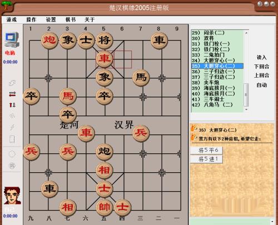The height and width of the screenshot is (225, 278).
Task: Select the red 帥 king piece
Action: pos(105,208)
